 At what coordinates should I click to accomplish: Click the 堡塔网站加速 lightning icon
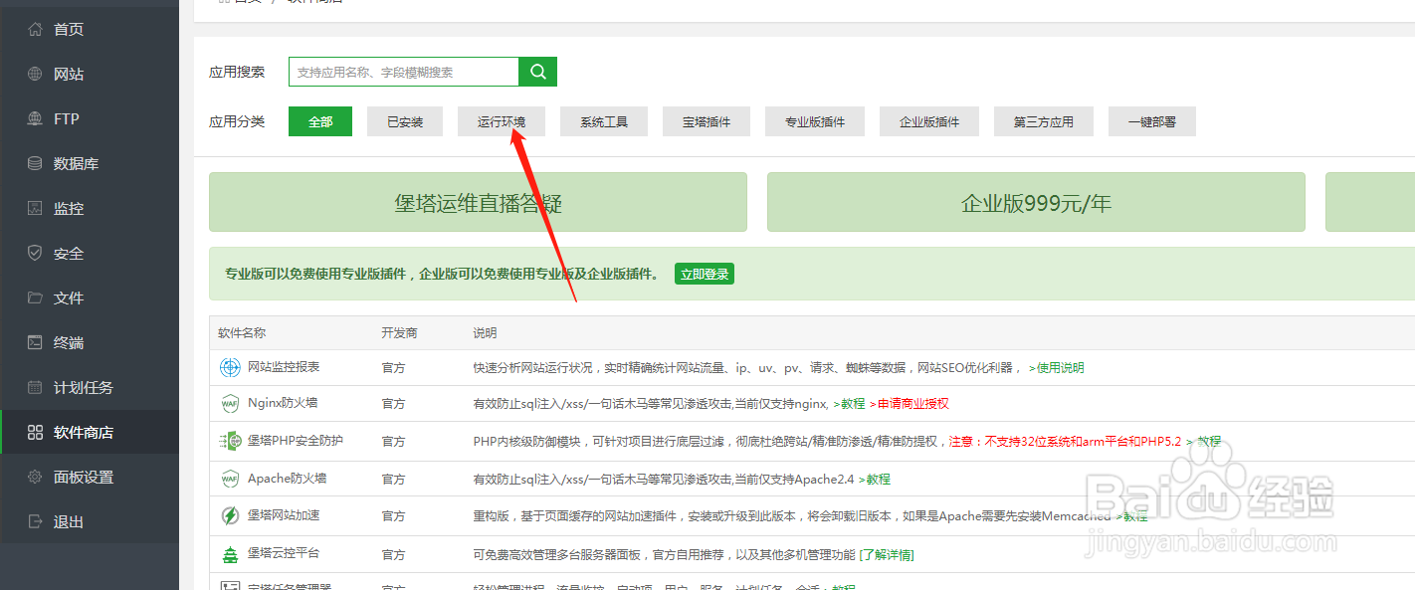230,516
